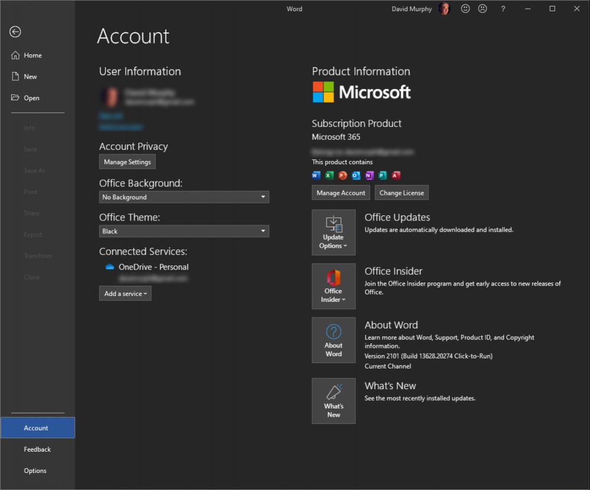This screenshot has width=590, height=490.
Task: Expand the Office Background dropdown
Action: pos(184,197)
